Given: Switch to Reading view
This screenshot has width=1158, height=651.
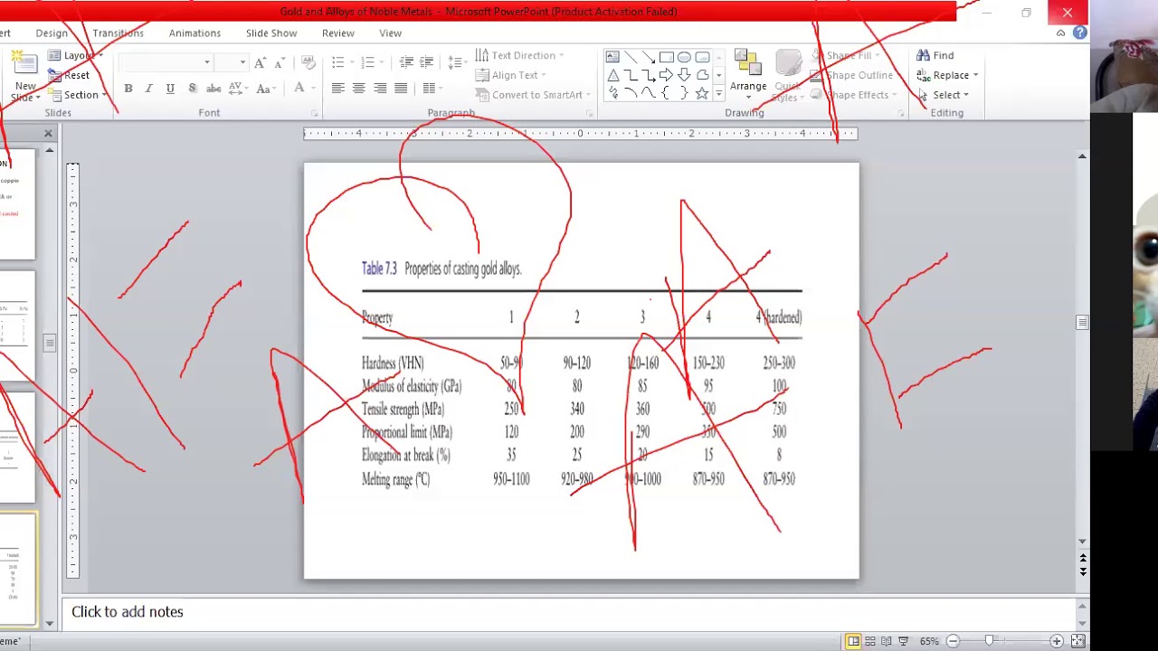Looking at the screenshot, I should (887, 641).
